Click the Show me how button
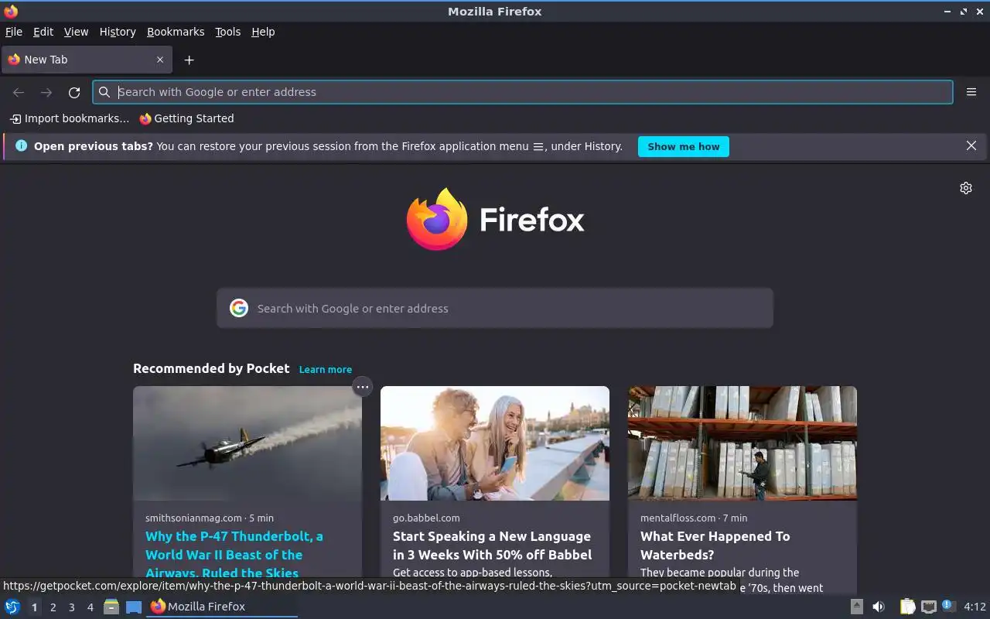 point(684,146)
